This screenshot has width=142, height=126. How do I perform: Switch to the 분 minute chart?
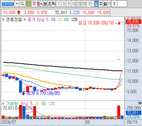click(45, 4)
